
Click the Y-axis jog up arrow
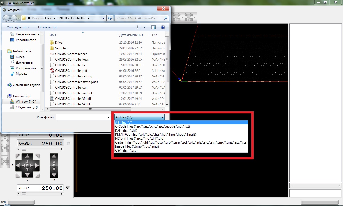(27, 157)
